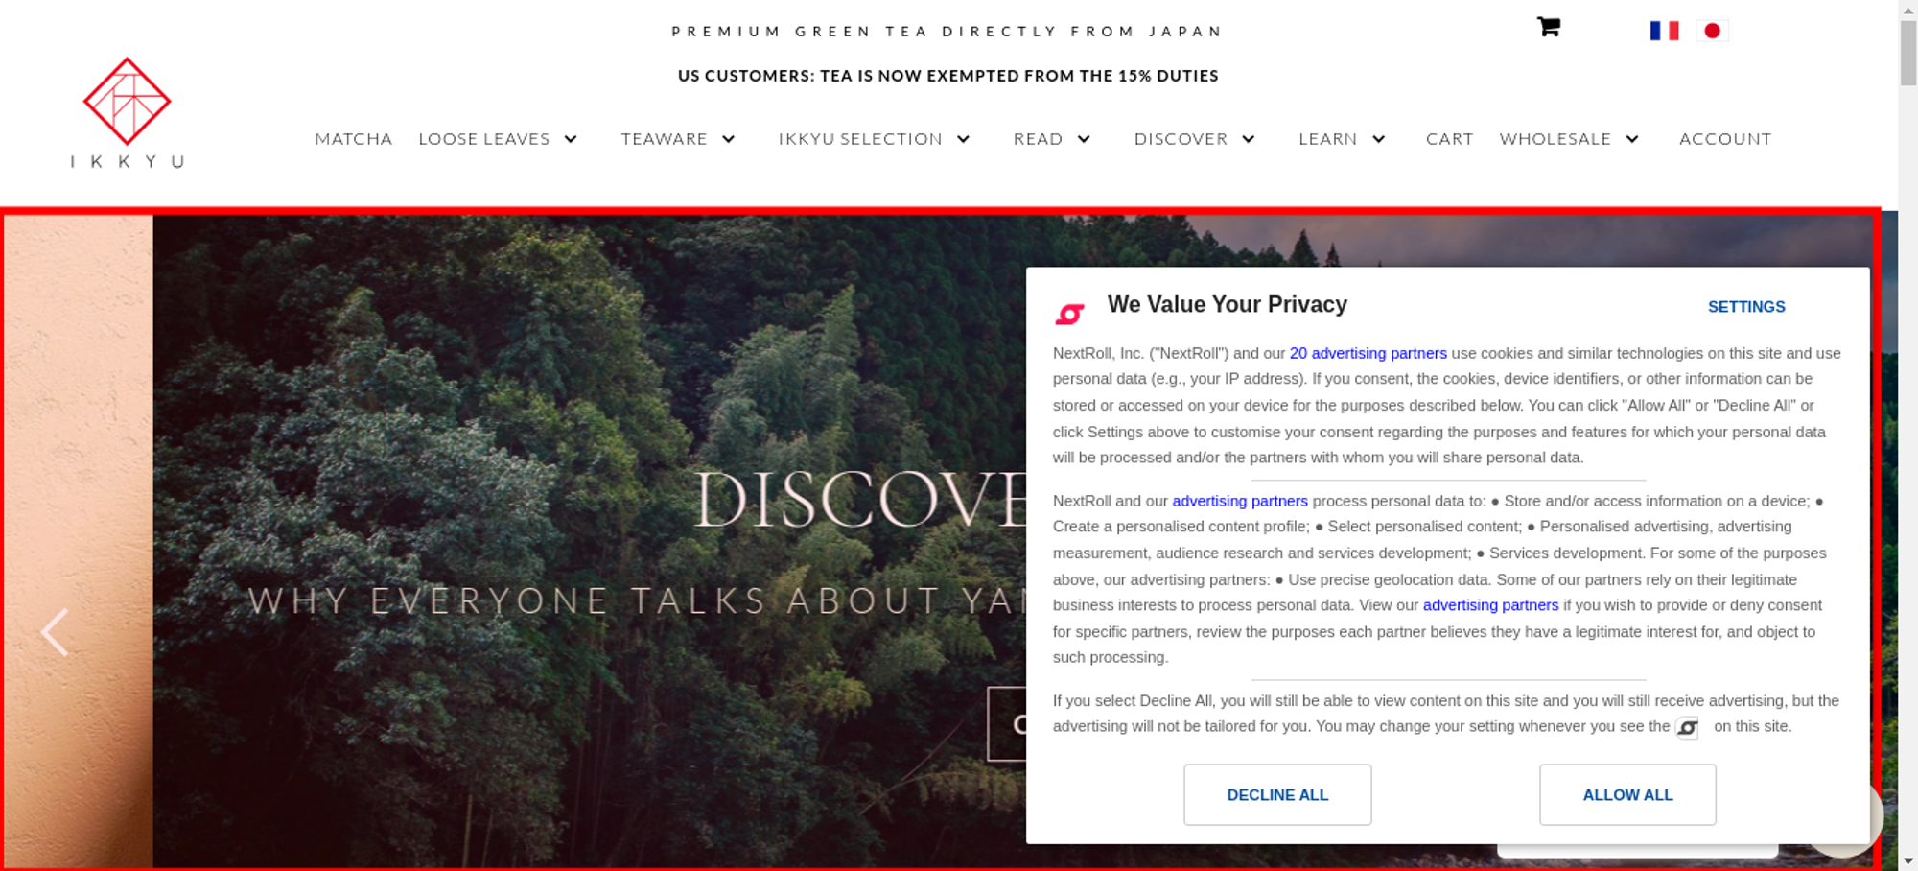The image size is (1918, 871).
Task: Click the Allow All button
Action: click(x=1627, y=794)
